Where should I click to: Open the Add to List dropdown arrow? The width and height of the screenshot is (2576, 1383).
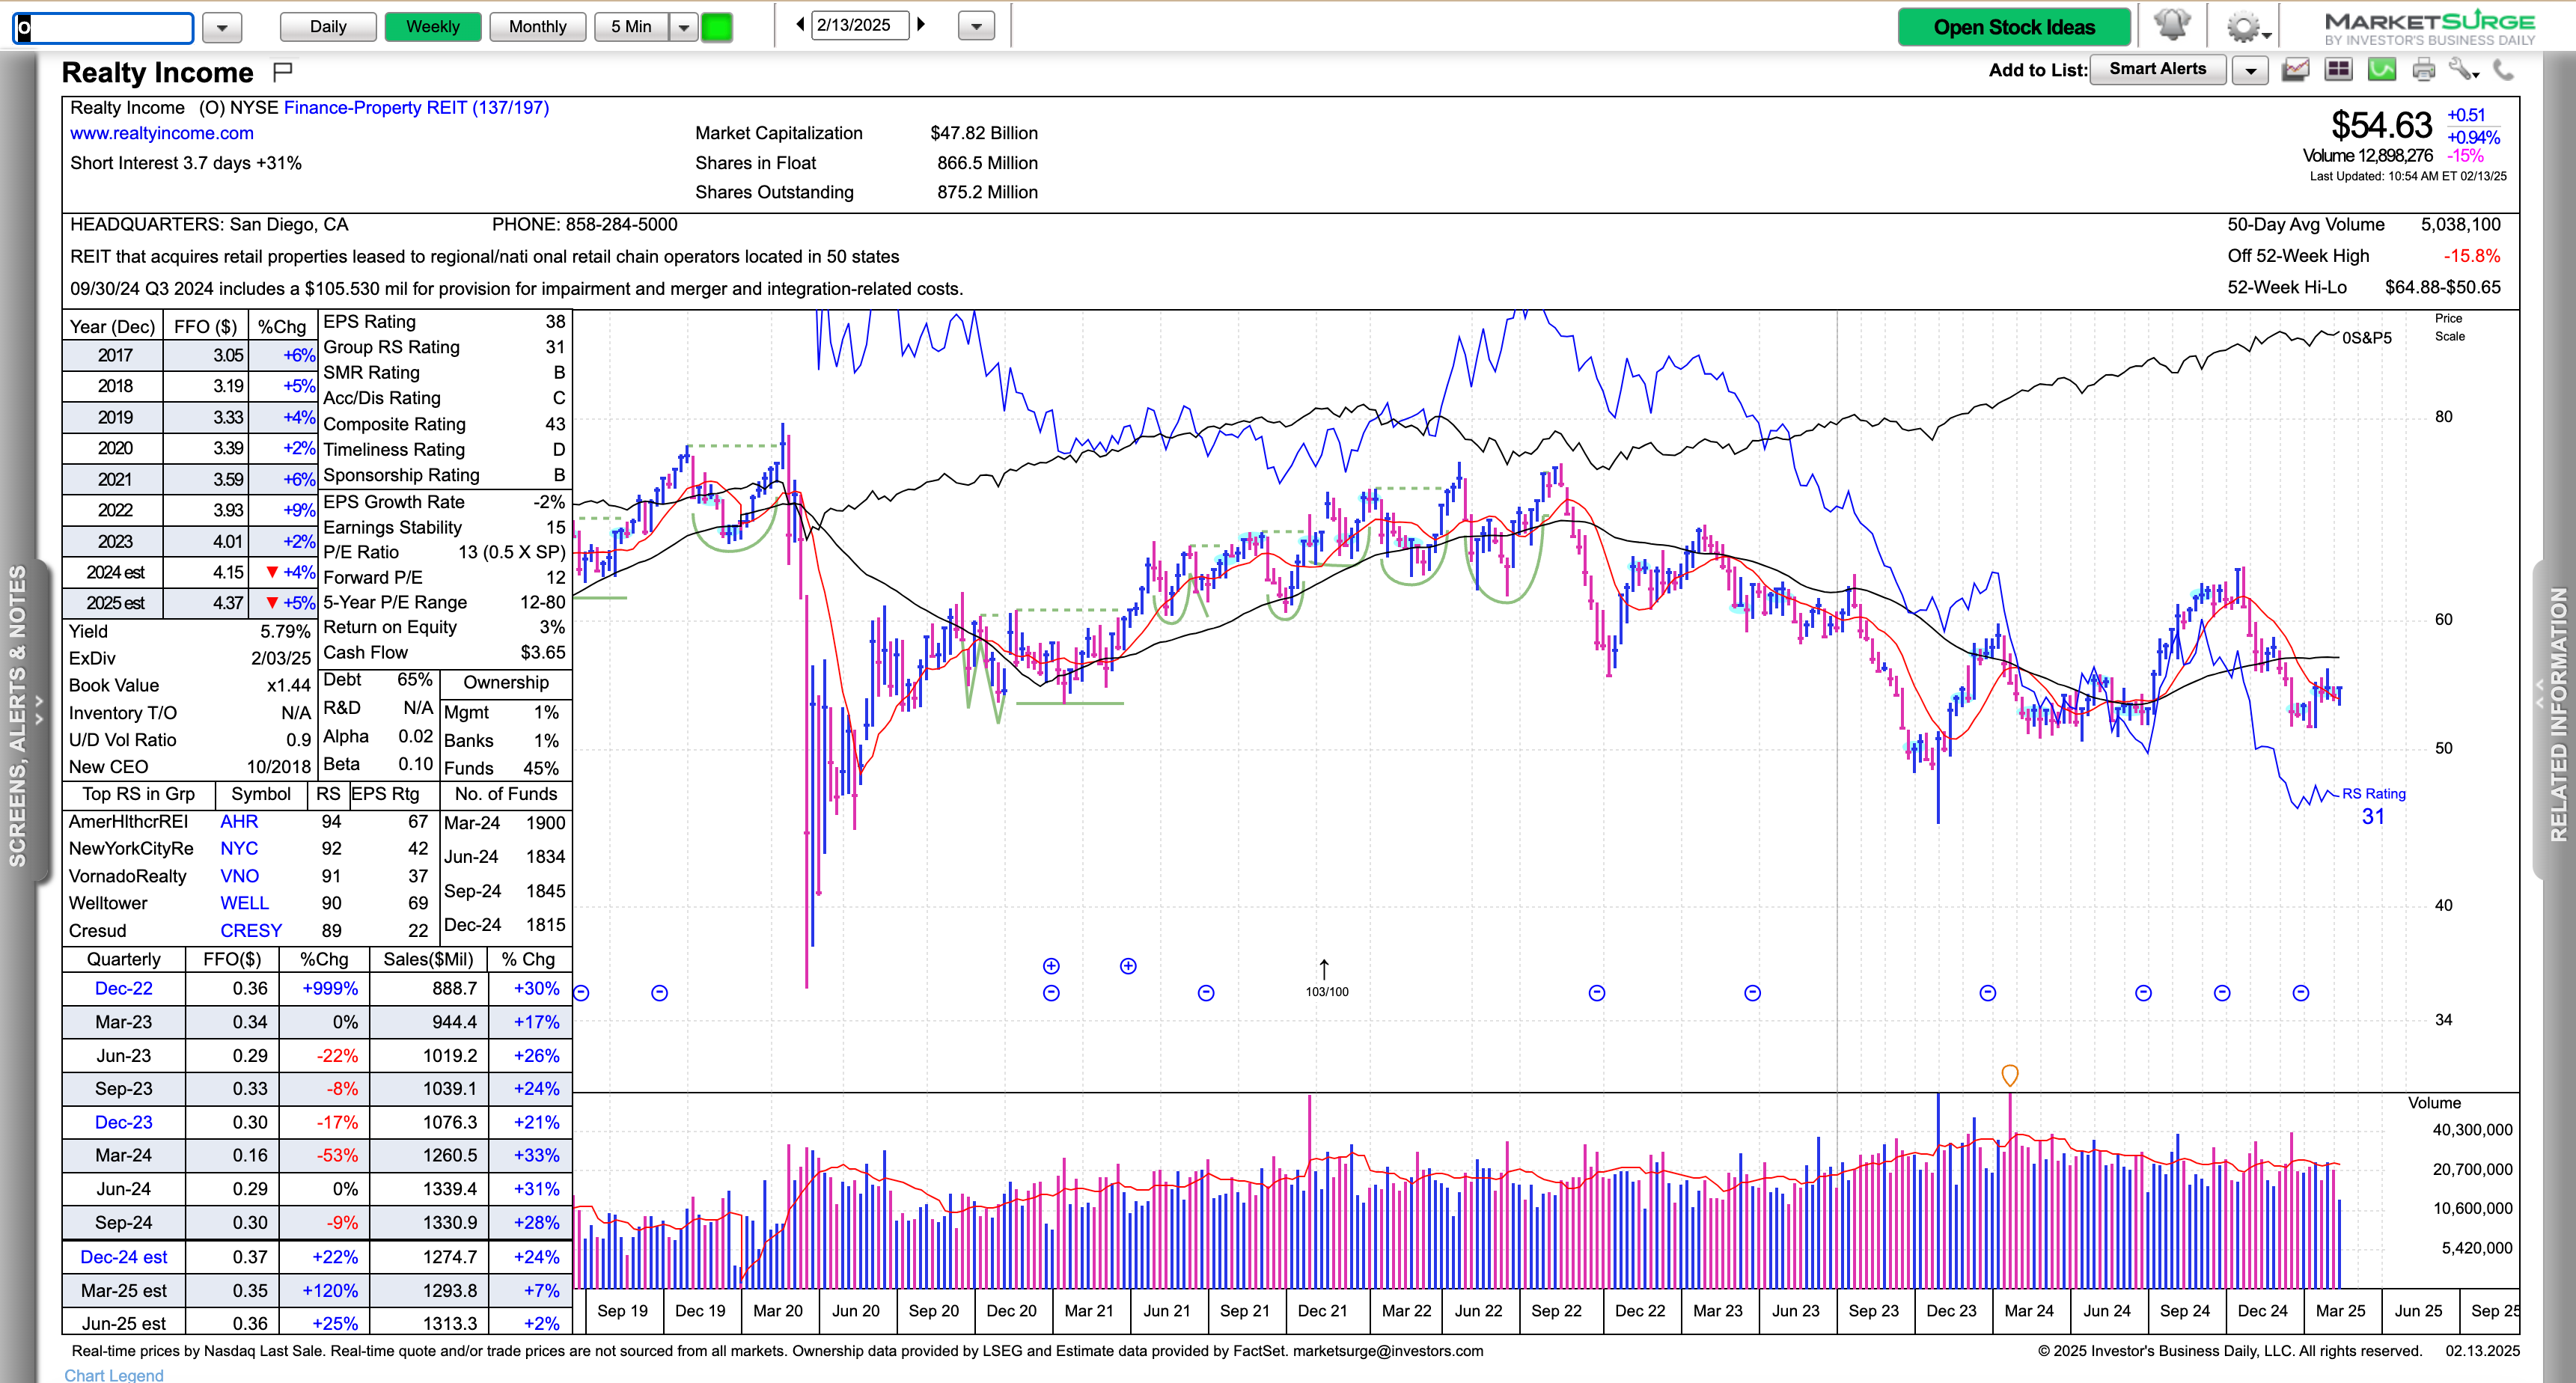(2250, 70)
